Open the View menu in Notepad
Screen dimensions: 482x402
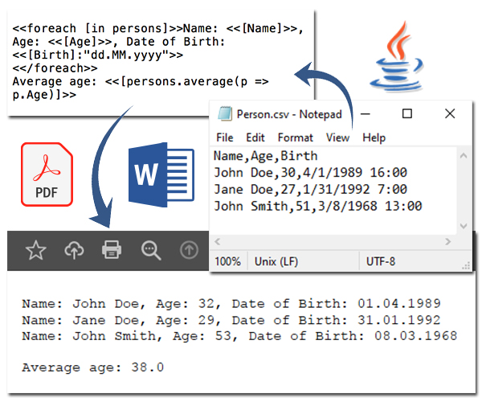click(337, 137)
